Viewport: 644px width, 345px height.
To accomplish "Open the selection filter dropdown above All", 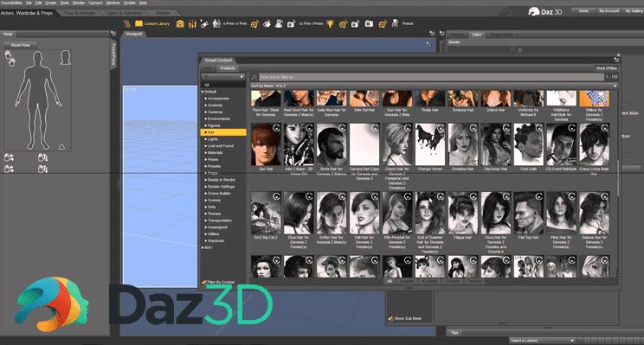I will 223,77.
